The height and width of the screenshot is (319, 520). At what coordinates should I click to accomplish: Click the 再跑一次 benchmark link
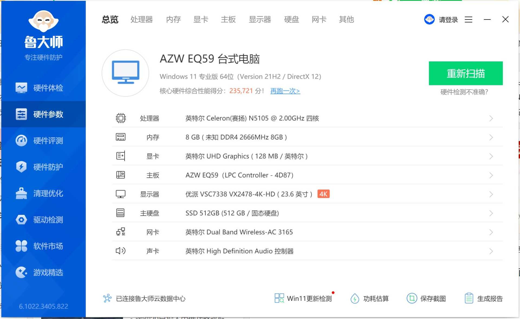tap(284, 91)
